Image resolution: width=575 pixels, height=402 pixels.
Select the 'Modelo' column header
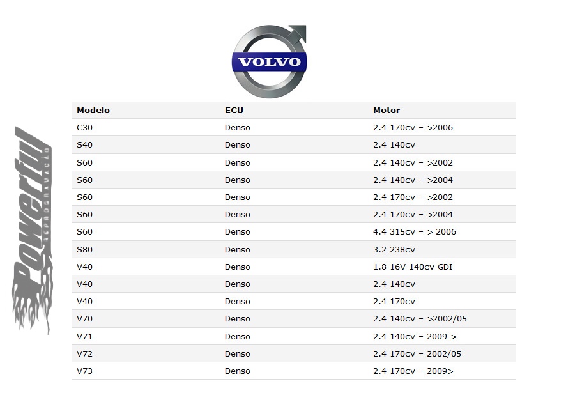tap(93, 111)
